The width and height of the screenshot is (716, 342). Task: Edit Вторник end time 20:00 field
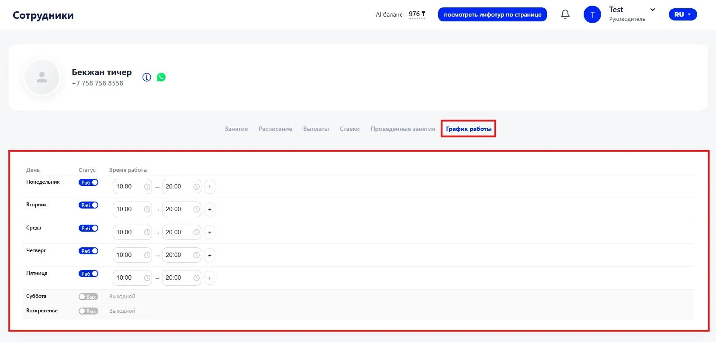[182, 209]
